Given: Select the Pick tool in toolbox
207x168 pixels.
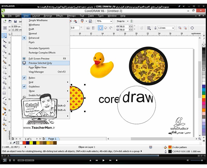Looking at the screenshot, I should [4, 36].
